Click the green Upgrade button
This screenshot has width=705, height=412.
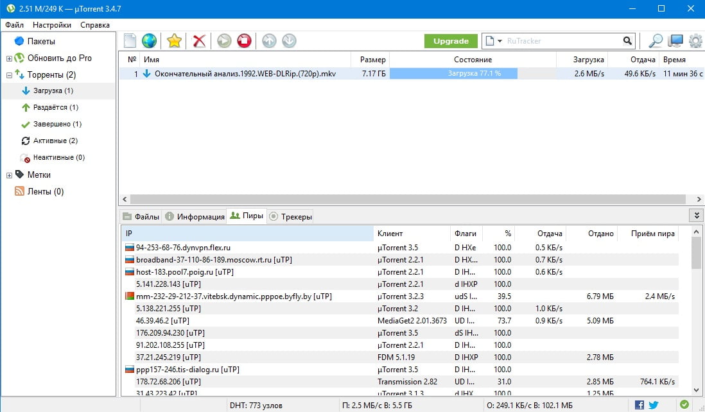451,41
